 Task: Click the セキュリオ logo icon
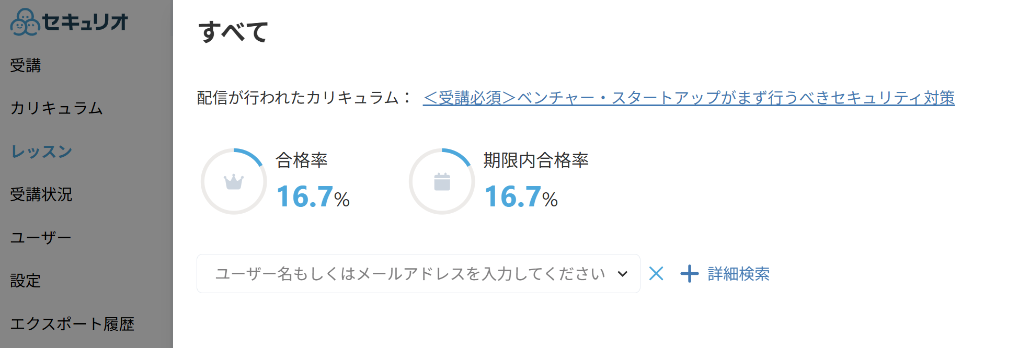[x=25, y=22]
